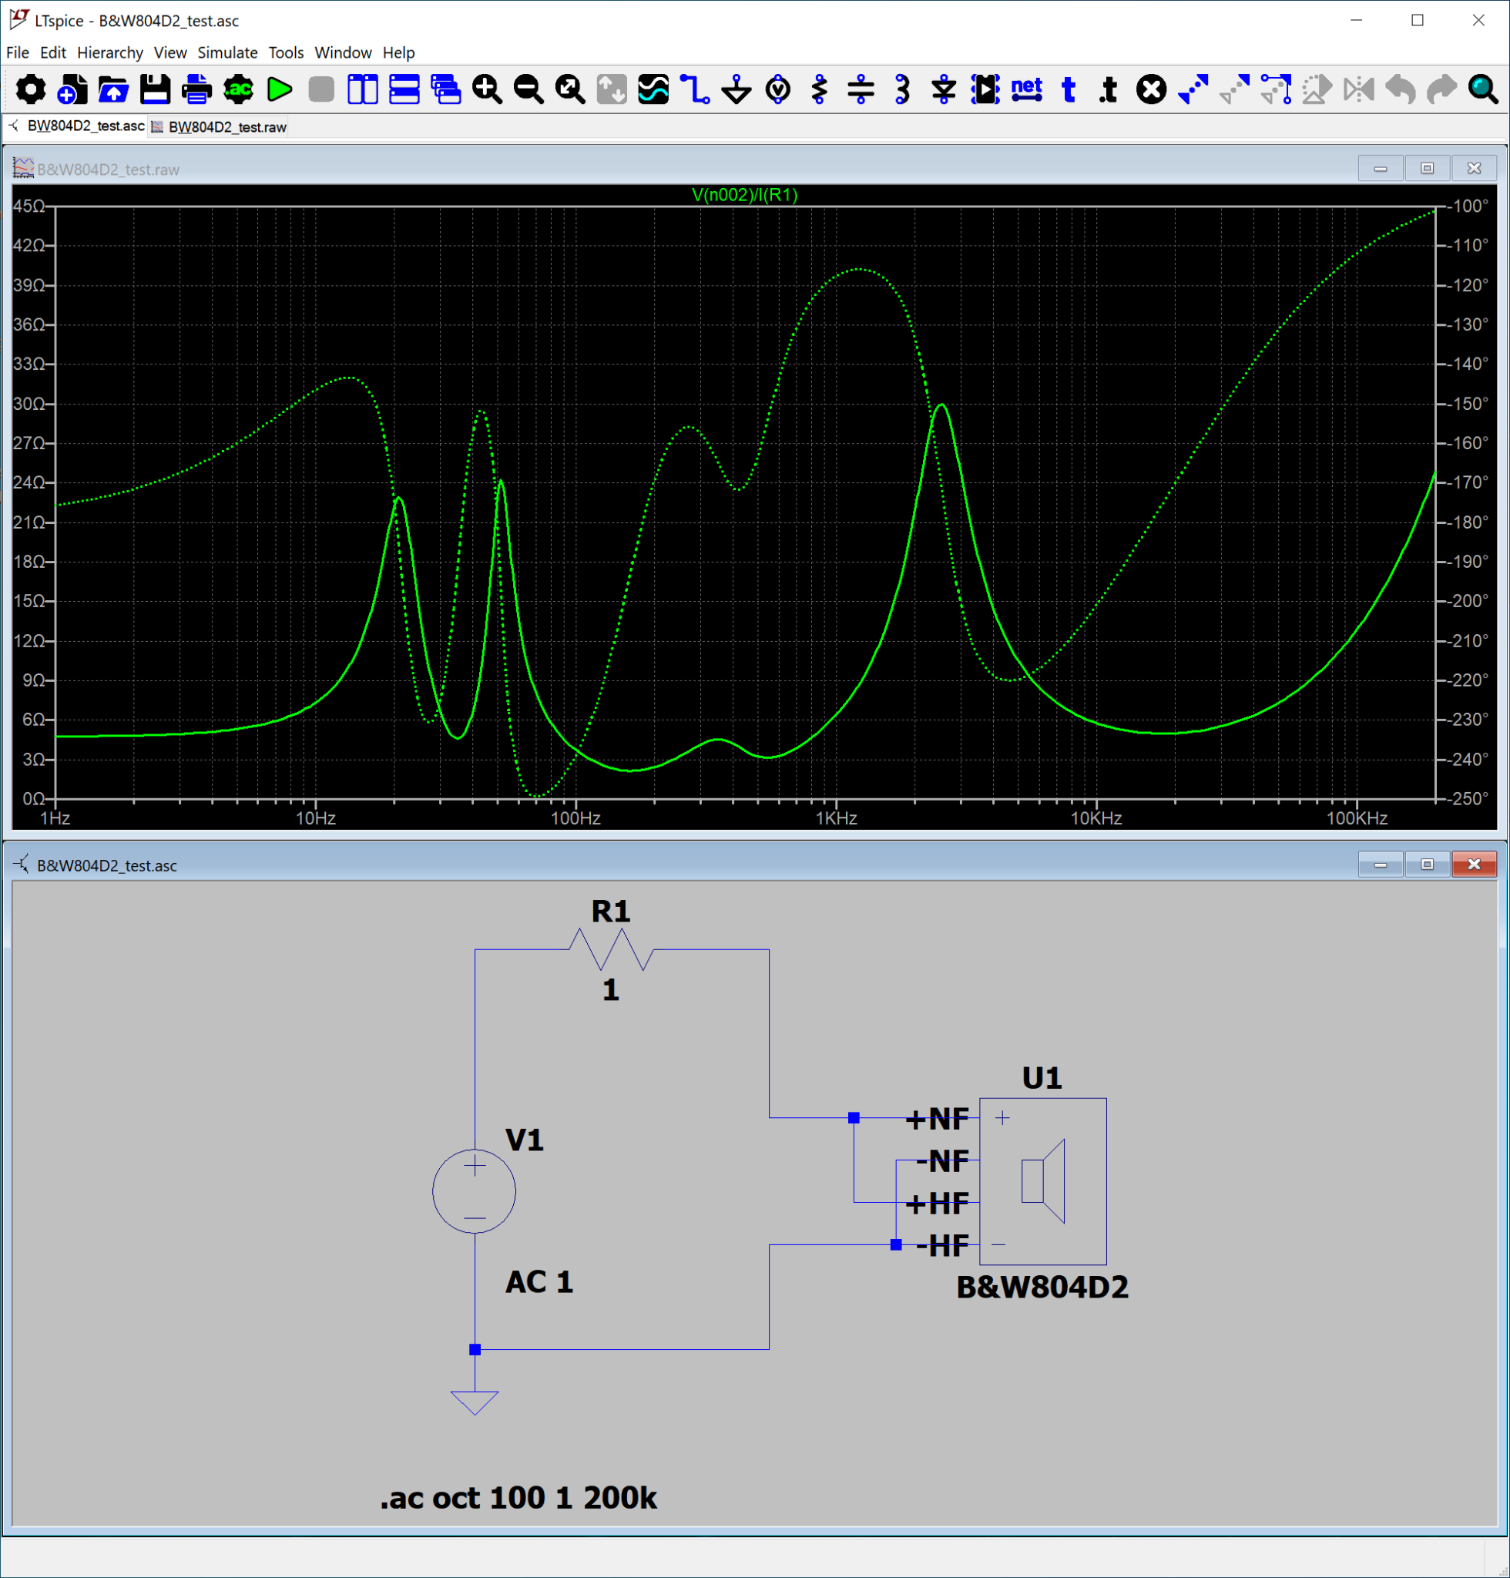Viewport: 1510px width, 1578px height.
Task: Open the File menu
Action: [17, 52]
